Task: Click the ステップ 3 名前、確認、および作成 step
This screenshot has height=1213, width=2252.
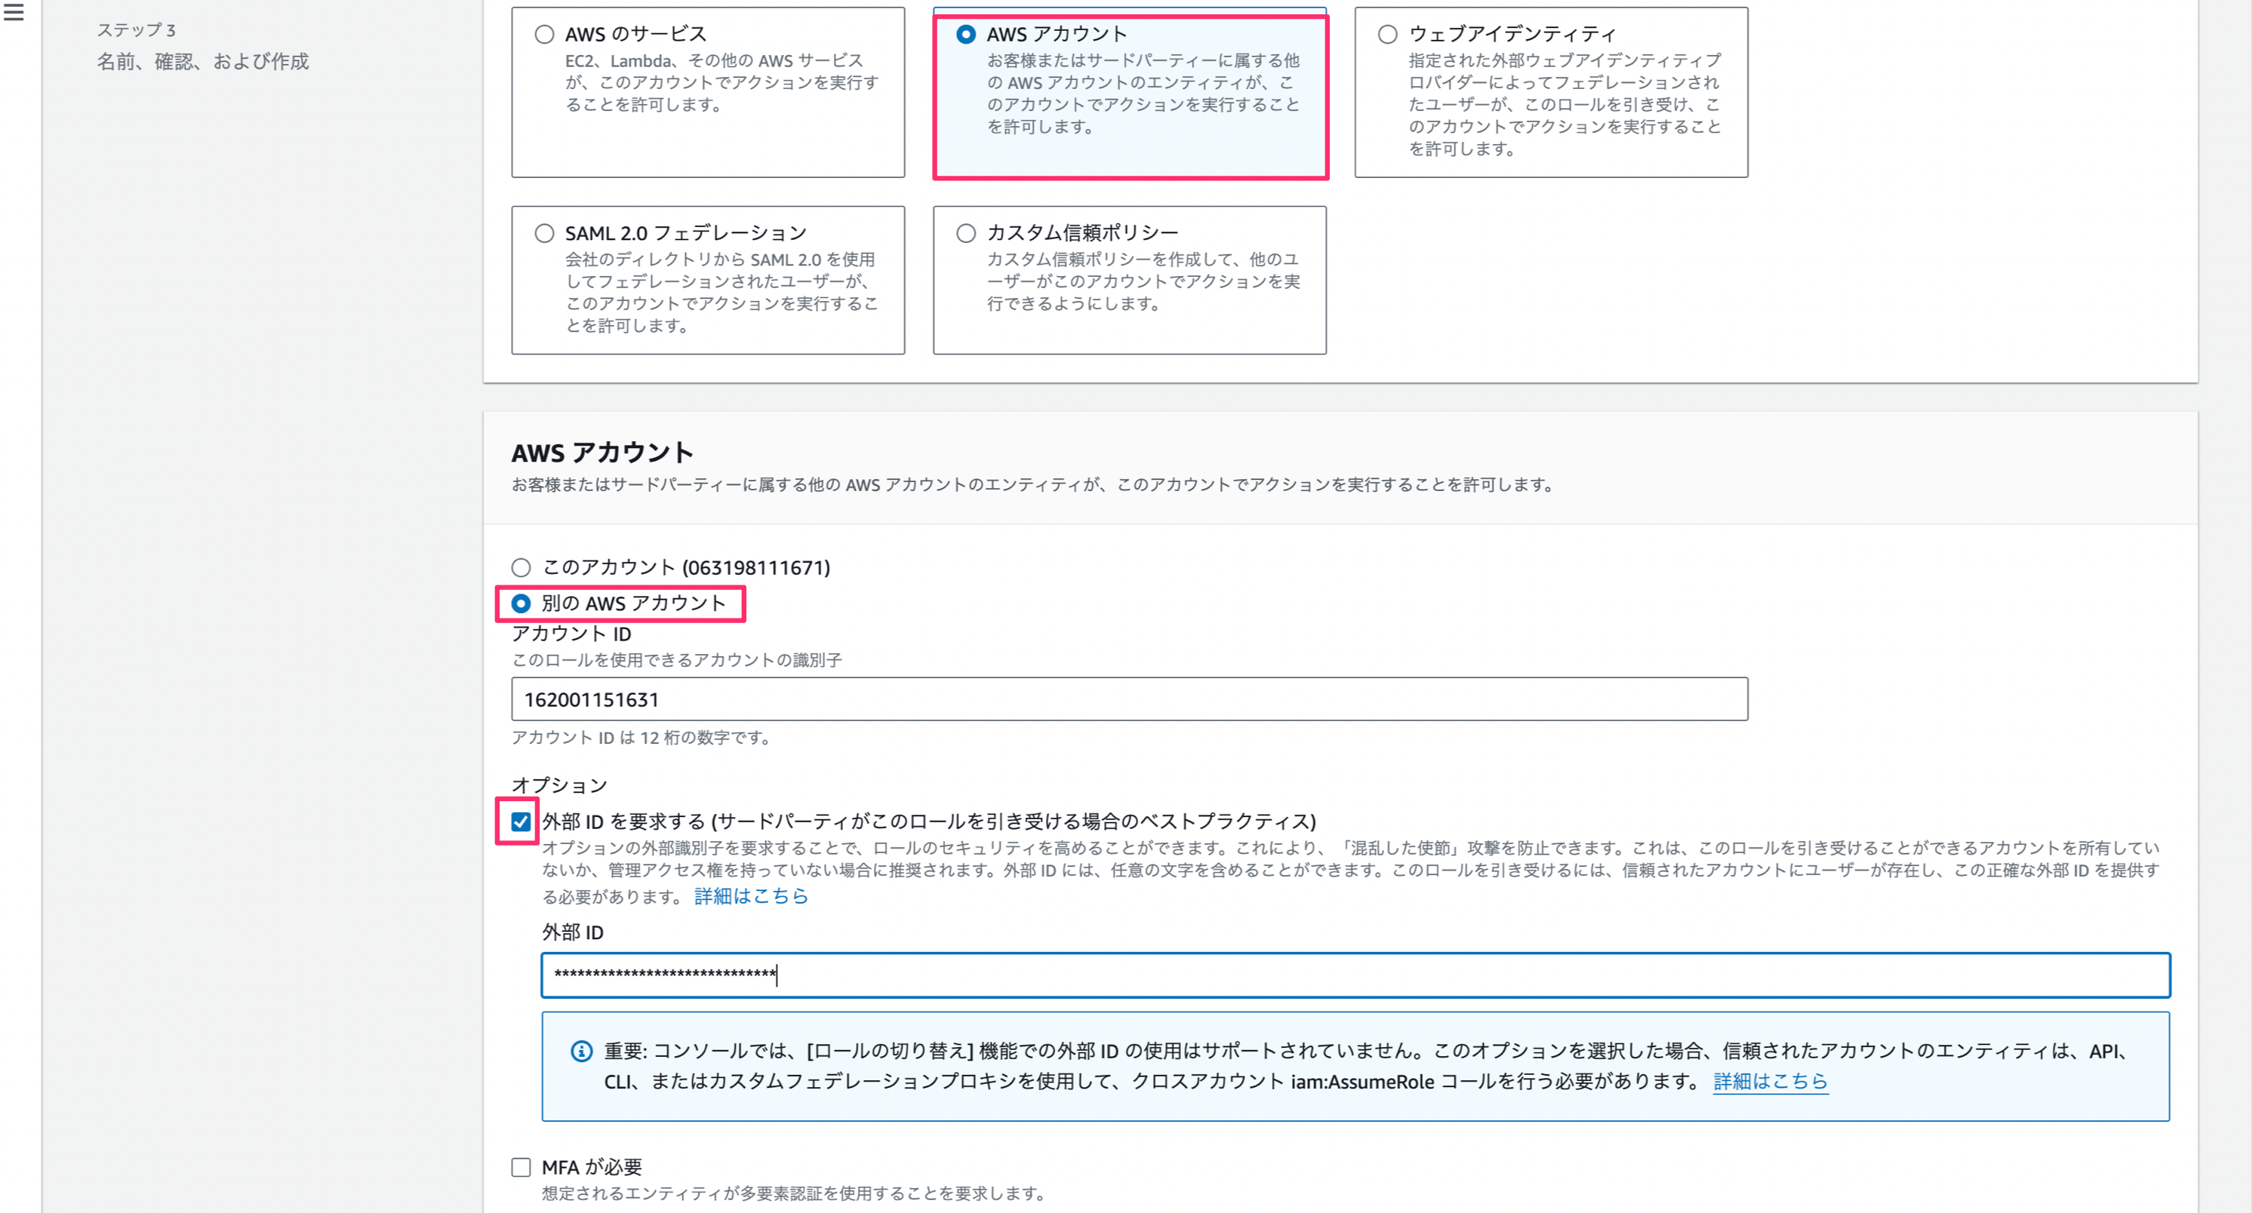Action: click(203, 46)
